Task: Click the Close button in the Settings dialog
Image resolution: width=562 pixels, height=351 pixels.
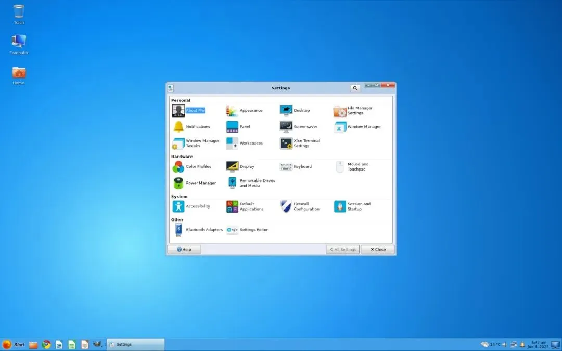Action: (378, 249)
